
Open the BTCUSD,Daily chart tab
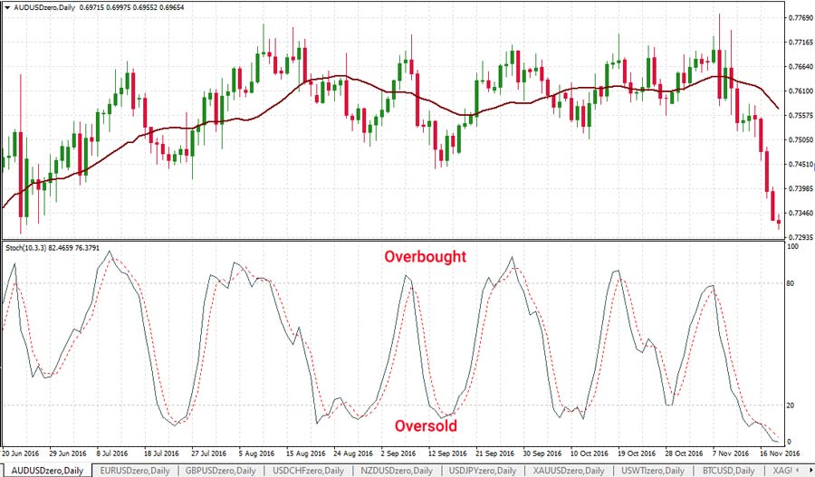(x=728, y=470)
